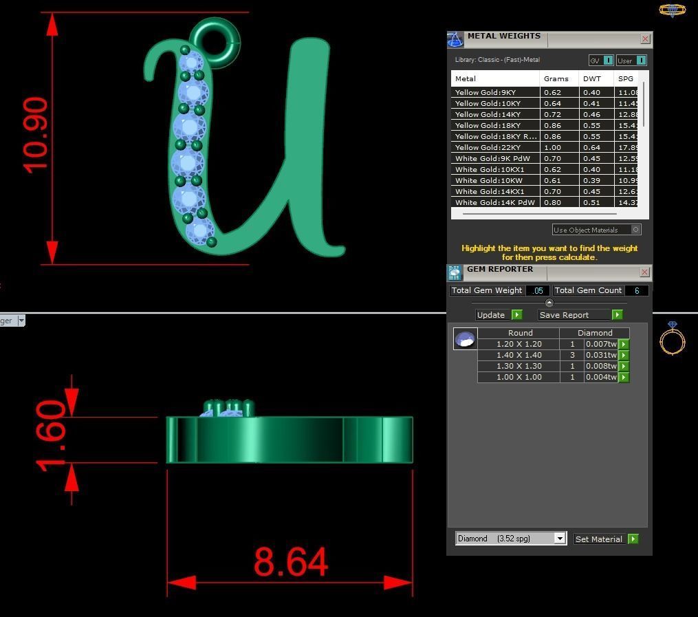Click the green arrow on the 1.20 X 1.20 row
The width and height of the screenshot is (698, 617).
[624, 344]
